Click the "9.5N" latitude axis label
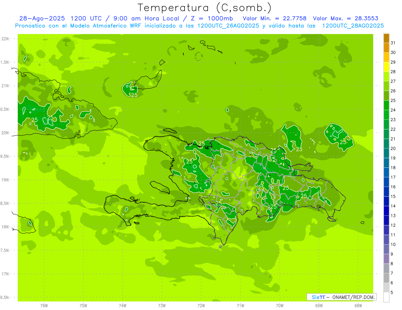This screenshot has width=402, height=310. (5, 156)
